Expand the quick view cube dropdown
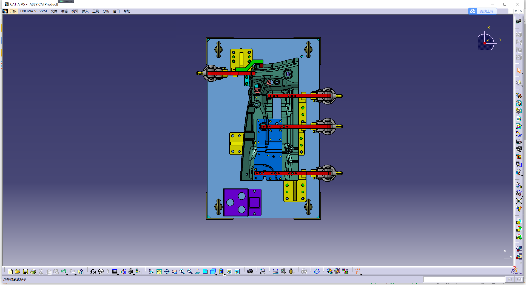Screen dimensions: 526x285 (x=216, y=275)
